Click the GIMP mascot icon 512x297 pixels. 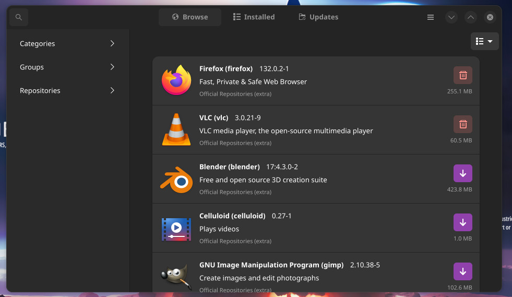pyautogui.click(x=176, y=277)
